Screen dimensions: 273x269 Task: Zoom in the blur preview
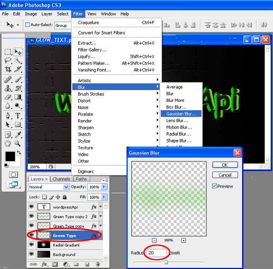point(183,240)
